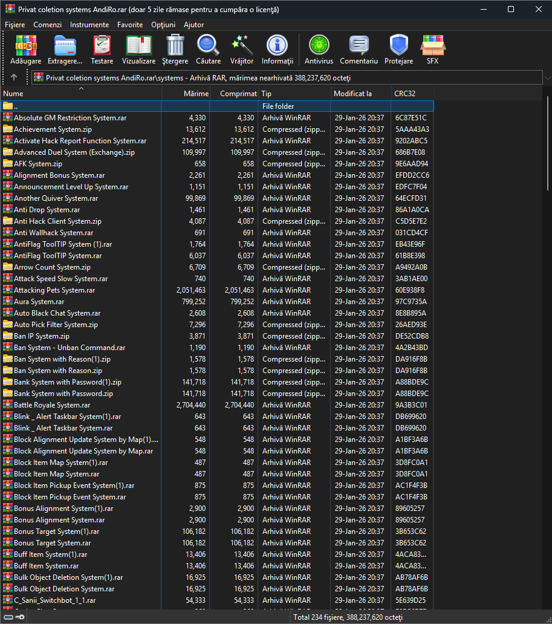Click the vertical scrollbar track
Screen dimensions: 552x624
548,363
